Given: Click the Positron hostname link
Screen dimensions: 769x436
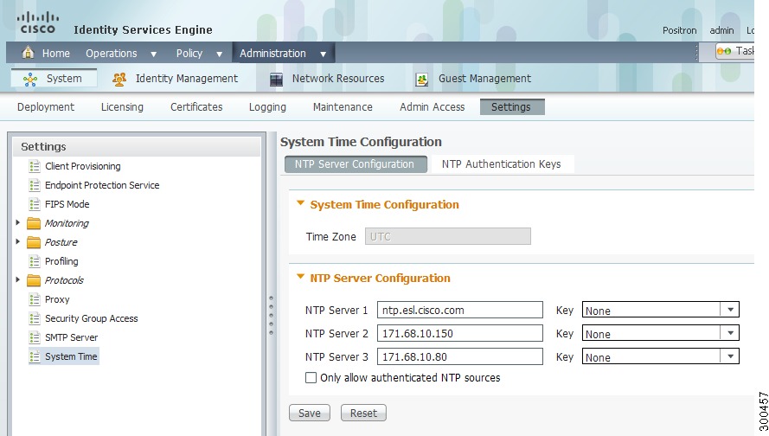Looking at the screenshot, I should pos(679,30).
